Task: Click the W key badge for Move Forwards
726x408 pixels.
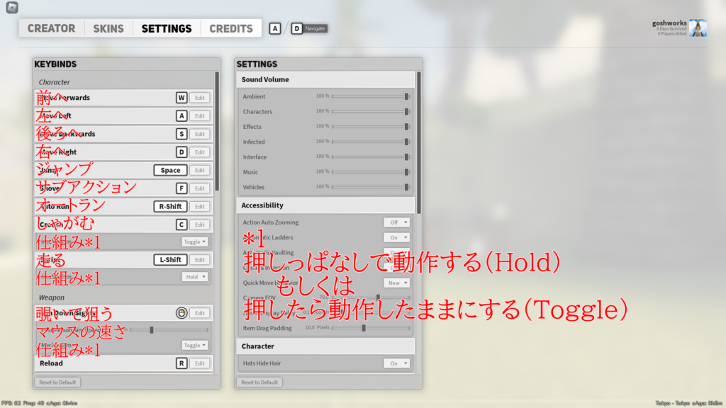Action: click(x=181, y=98)
